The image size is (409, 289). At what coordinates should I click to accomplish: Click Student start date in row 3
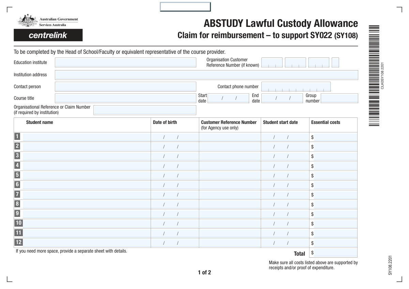[x=285, y=156]
